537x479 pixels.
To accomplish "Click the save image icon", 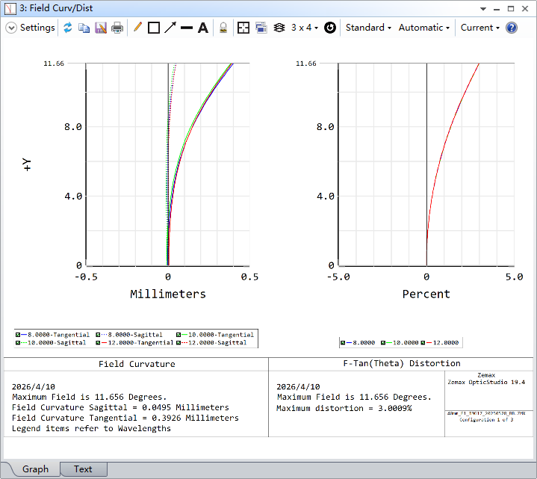I will (101, 28).
